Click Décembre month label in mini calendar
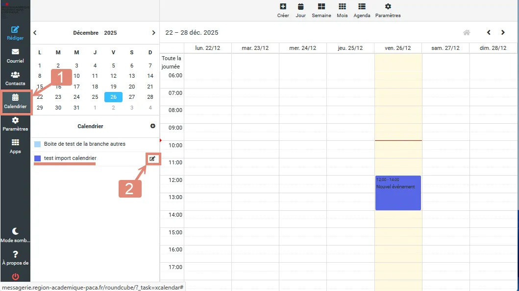The width and height of the screenshot is (519, 291). [86, 33]
